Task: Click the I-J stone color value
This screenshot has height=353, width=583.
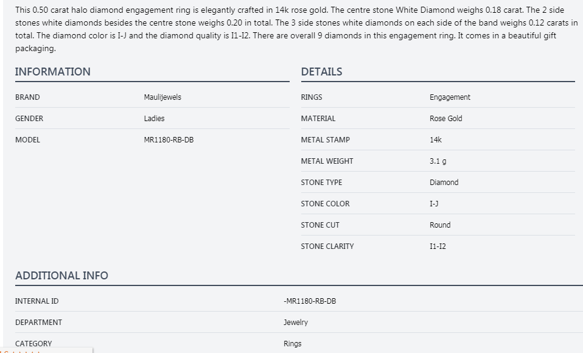Action: (433, 204)
